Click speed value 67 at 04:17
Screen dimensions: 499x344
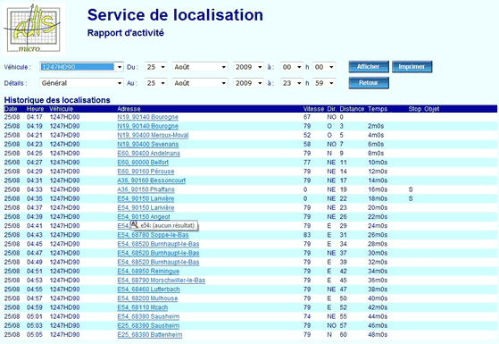(x=307, y=117)
